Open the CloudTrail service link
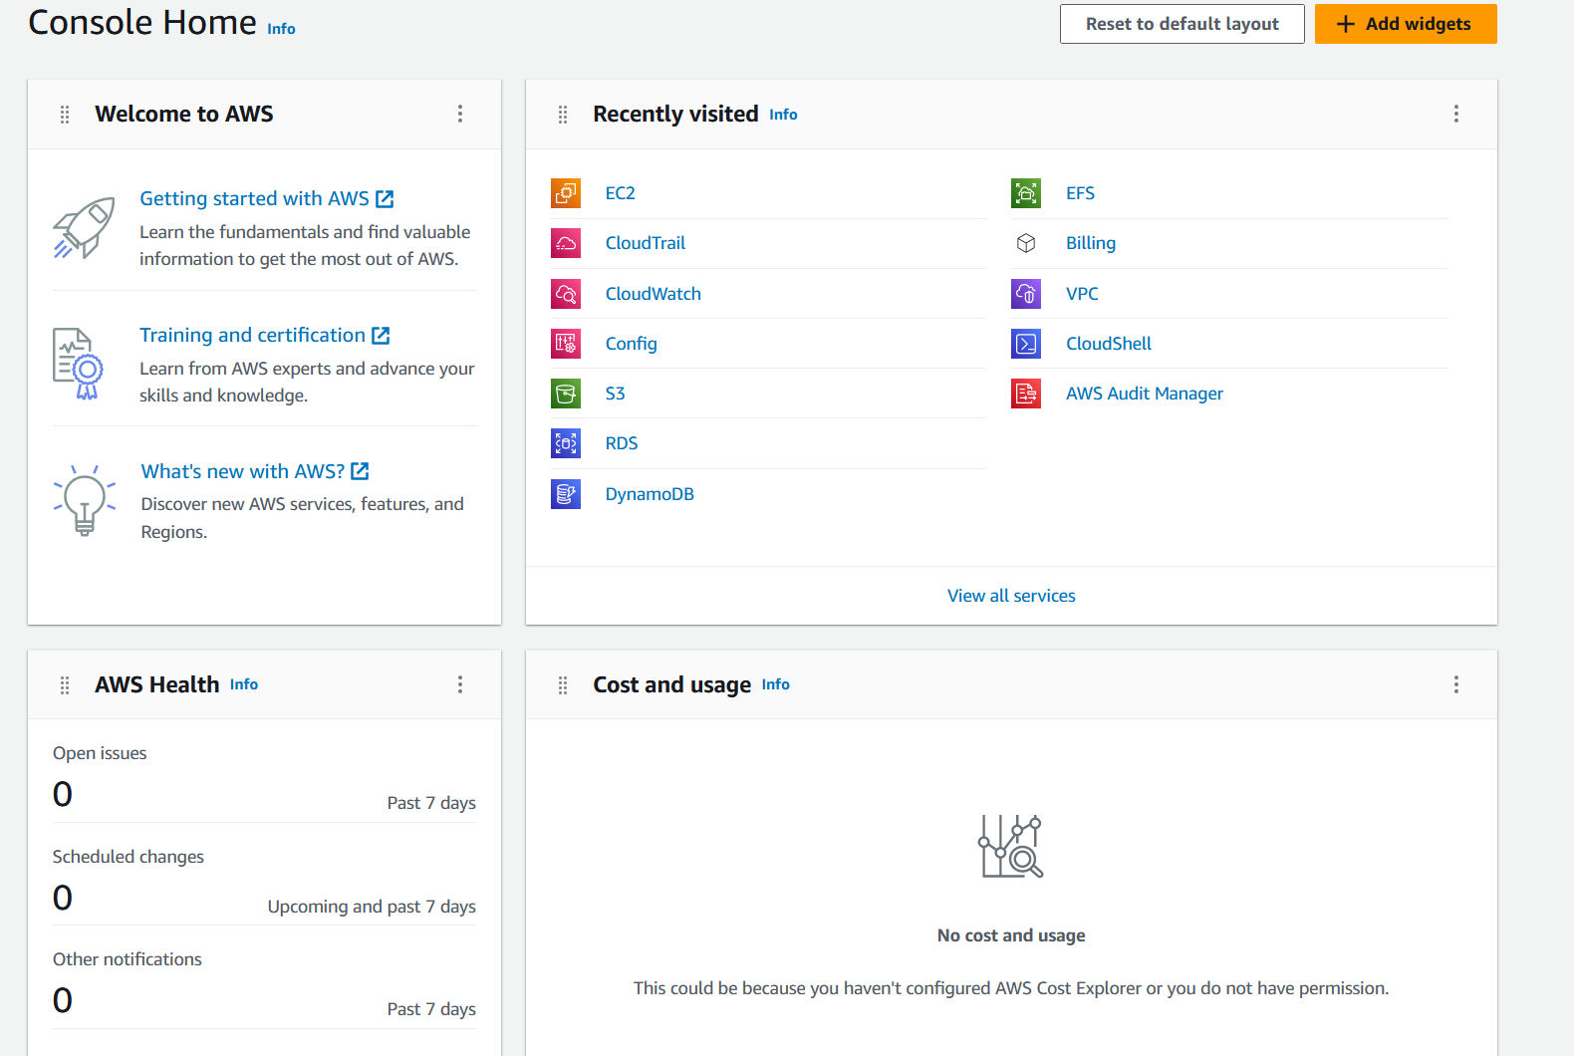This screenshot has width=1574, height=1056. (x=646, y=243)
